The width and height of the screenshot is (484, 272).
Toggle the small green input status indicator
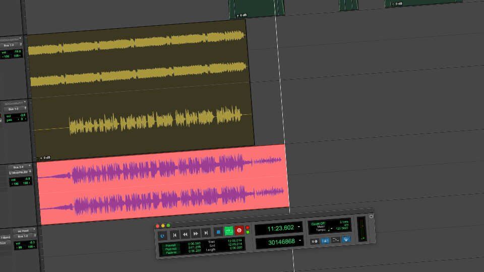(x=248, y=232)
